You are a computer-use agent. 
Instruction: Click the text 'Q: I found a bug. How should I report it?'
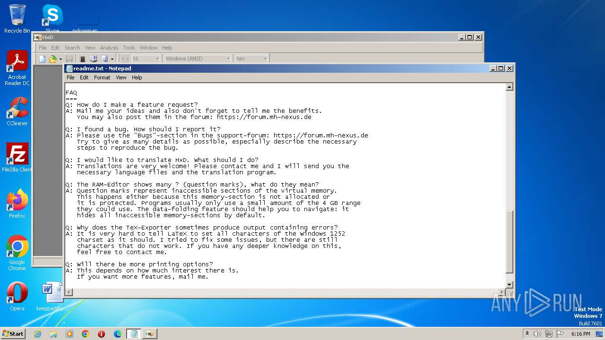[x=143, y=129]
